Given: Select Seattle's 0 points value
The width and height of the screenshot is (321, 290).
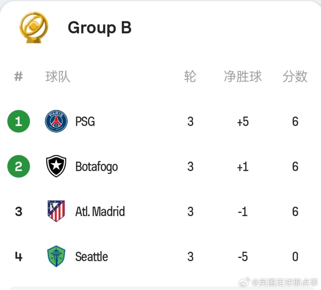Looking at the screenshot, I should (295, 257).
